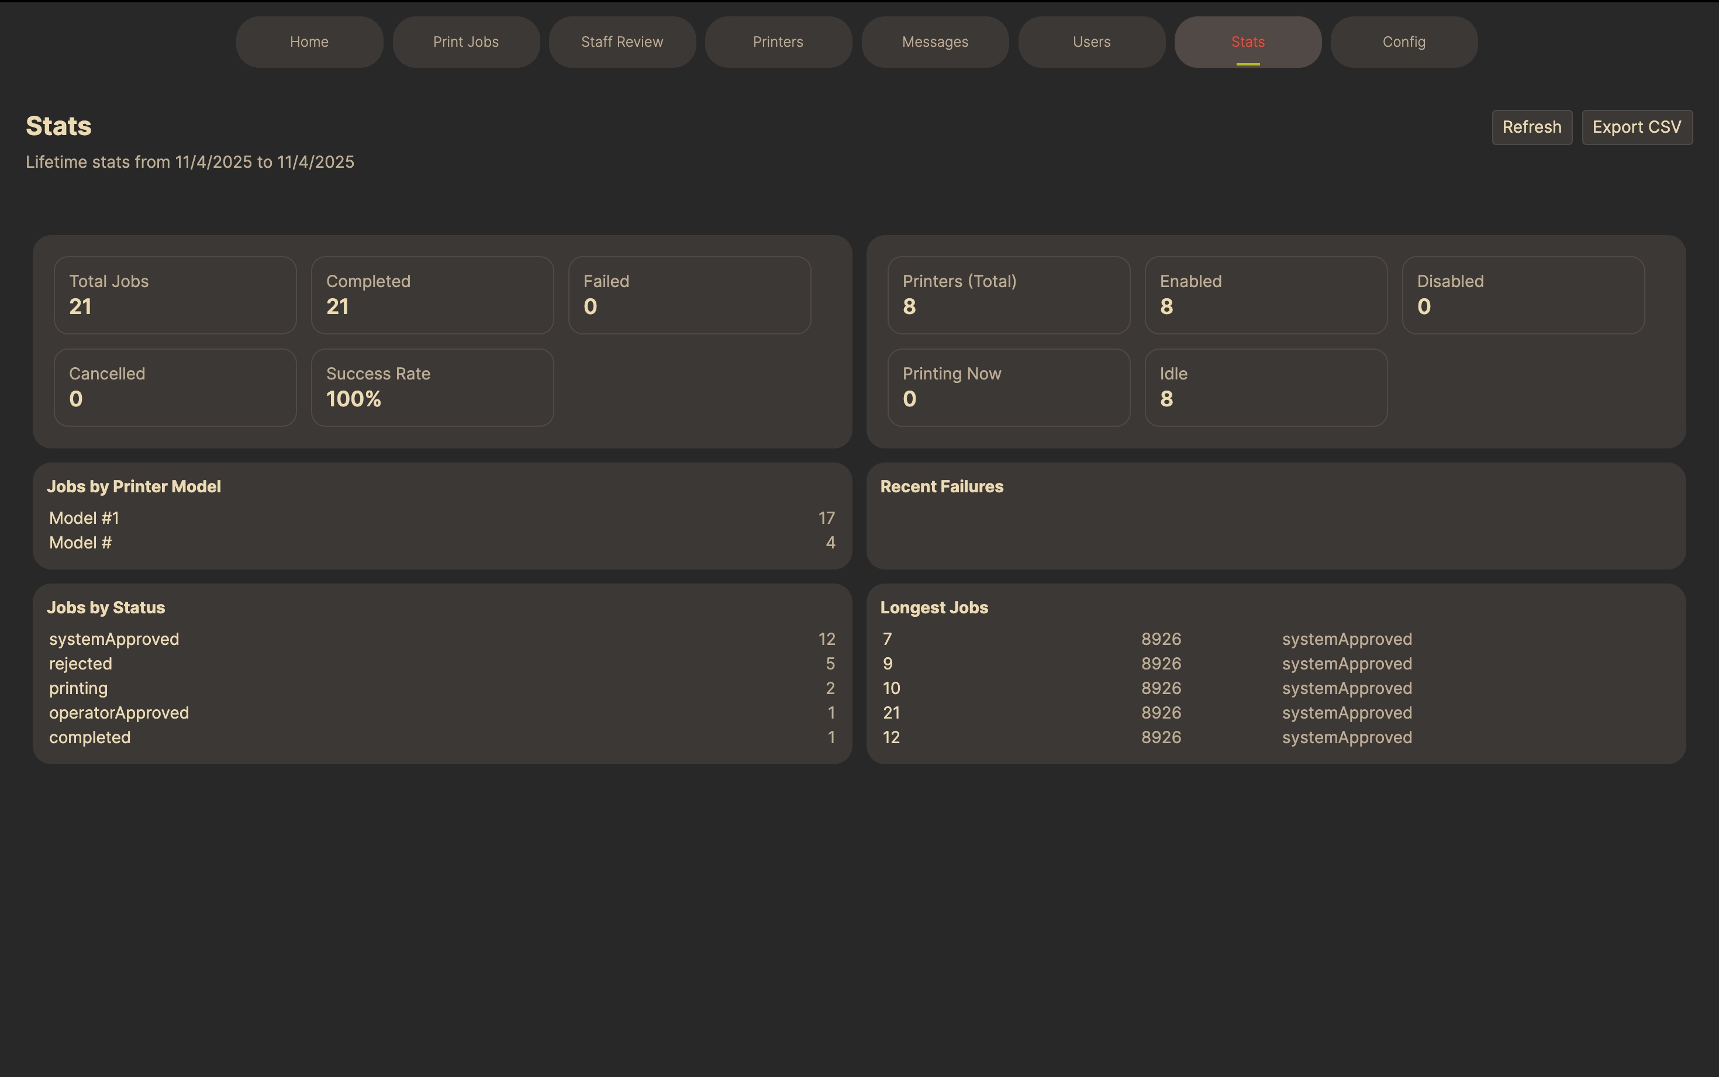
Task: Export stats as CSV
Action: (x=1636, y=127)
